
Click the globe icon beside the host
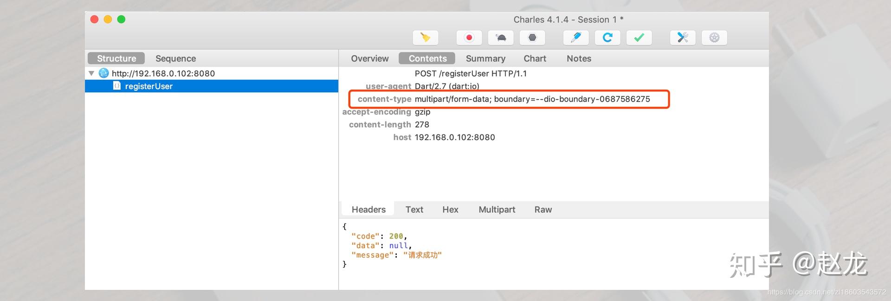click(x=104, y=73)
